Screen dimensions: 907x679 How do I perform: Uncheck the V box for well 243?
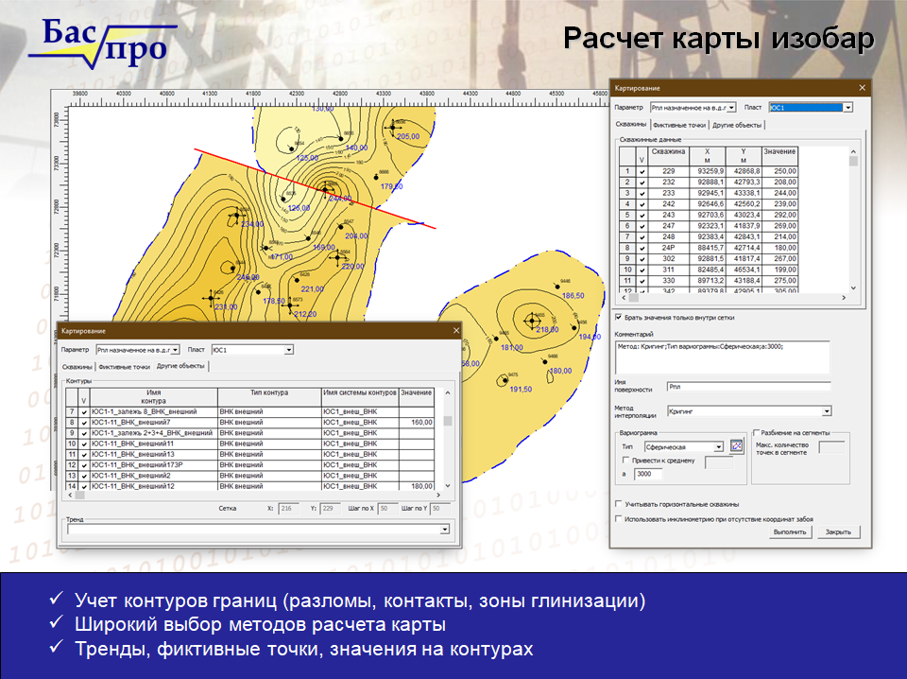[x=642, y=216]
